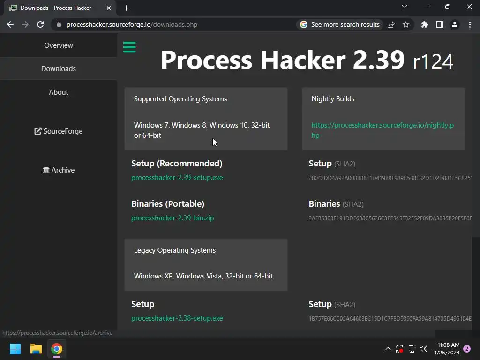This screenshot has height=360, width=480.
Task: Download processhacker-2.38-setup.exe
Action: (177, 318)
